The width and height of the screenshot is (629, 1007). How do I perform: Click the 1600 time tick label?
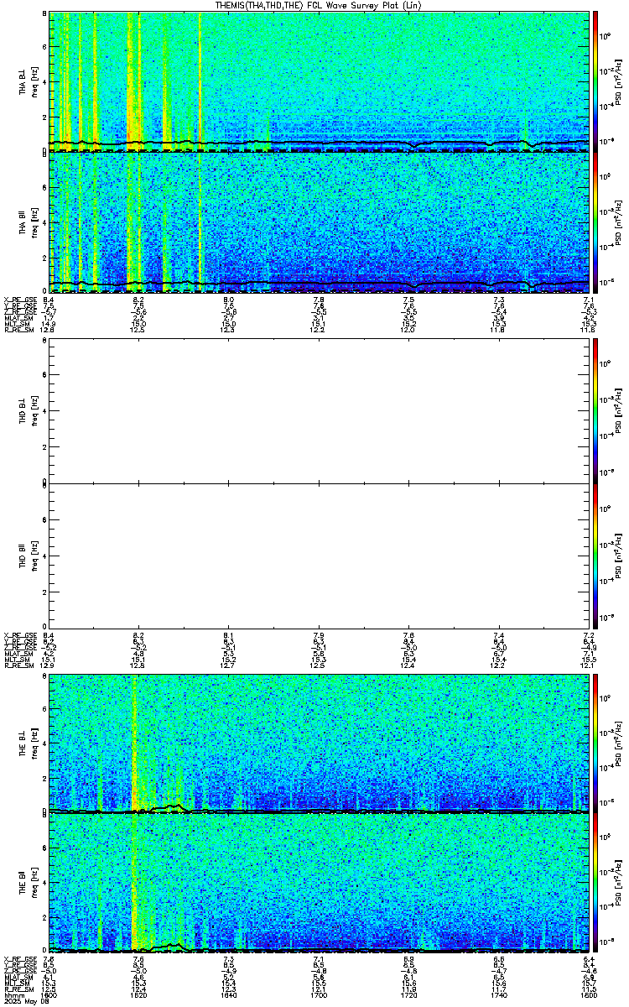coord(48,994)
